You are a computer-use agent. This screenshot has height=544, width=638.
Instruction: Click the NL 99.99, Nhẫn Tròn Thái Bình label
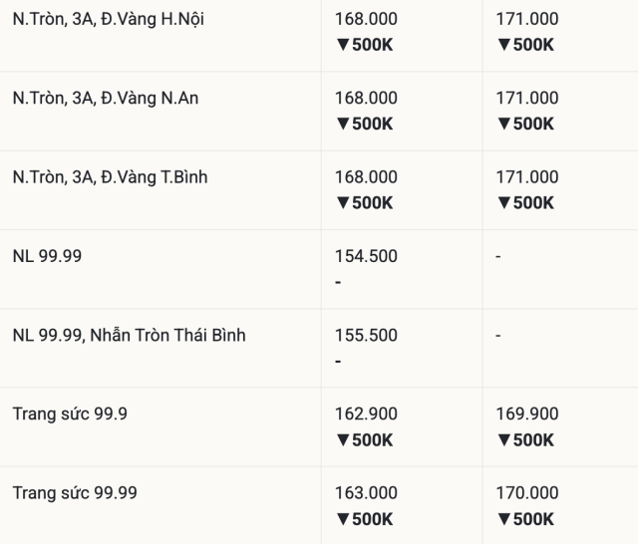tap(129, 335)
